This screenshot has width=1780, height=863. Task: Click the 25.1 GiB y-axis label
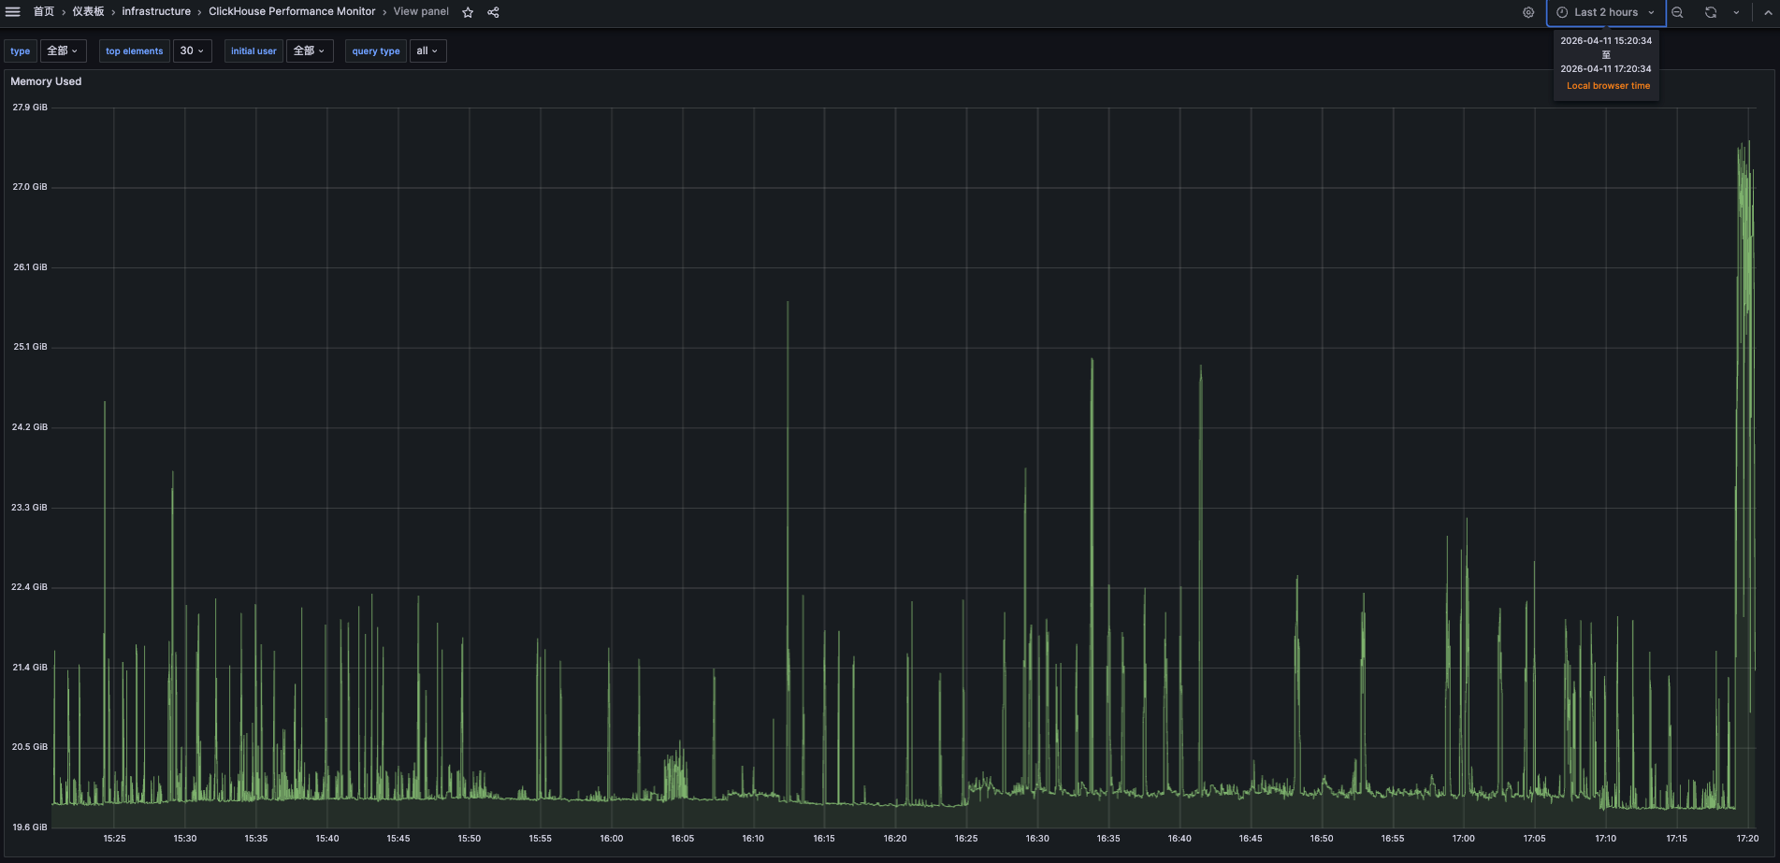tap(30, 347)
